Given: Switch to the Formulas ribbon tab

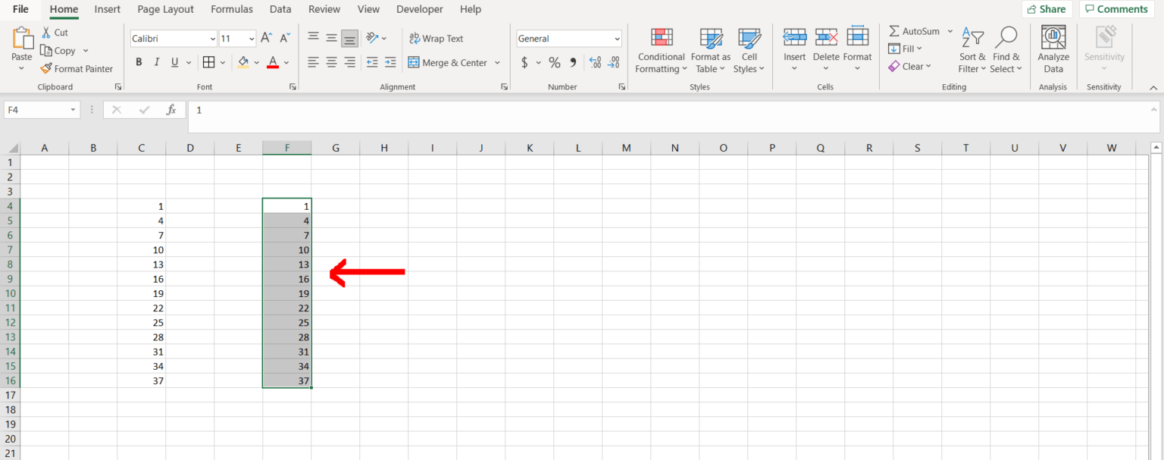Looking at the screenshot, I should tap(231, 9).
